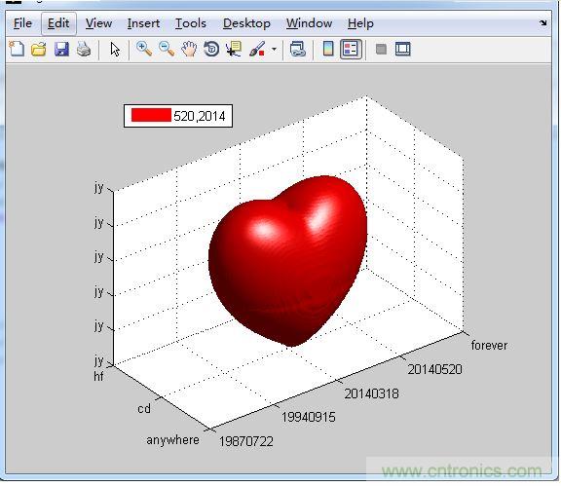
Task: Open file using the folder icon
Action: (x=39, y=49)
